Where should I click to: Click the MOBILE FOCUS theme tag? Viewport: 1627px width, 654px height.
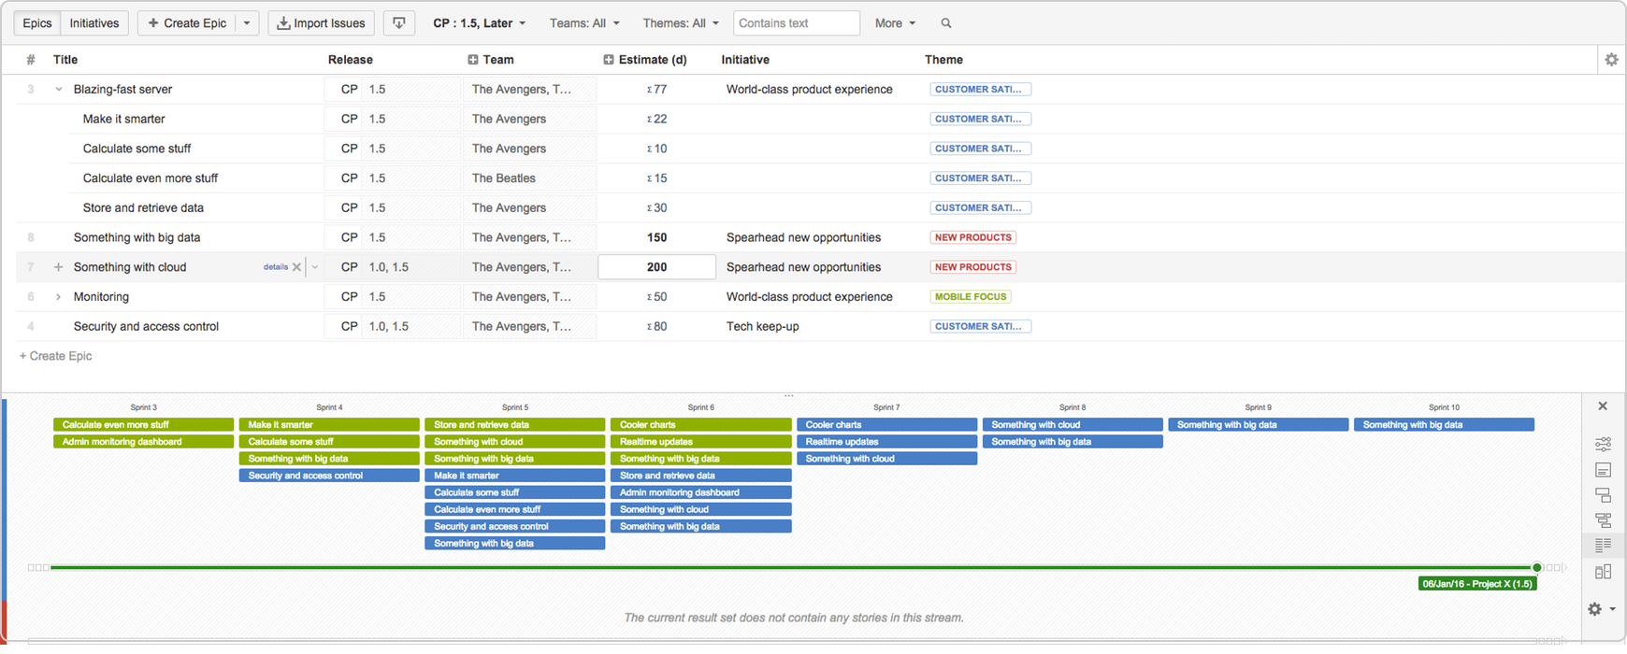tap(971, 297)
